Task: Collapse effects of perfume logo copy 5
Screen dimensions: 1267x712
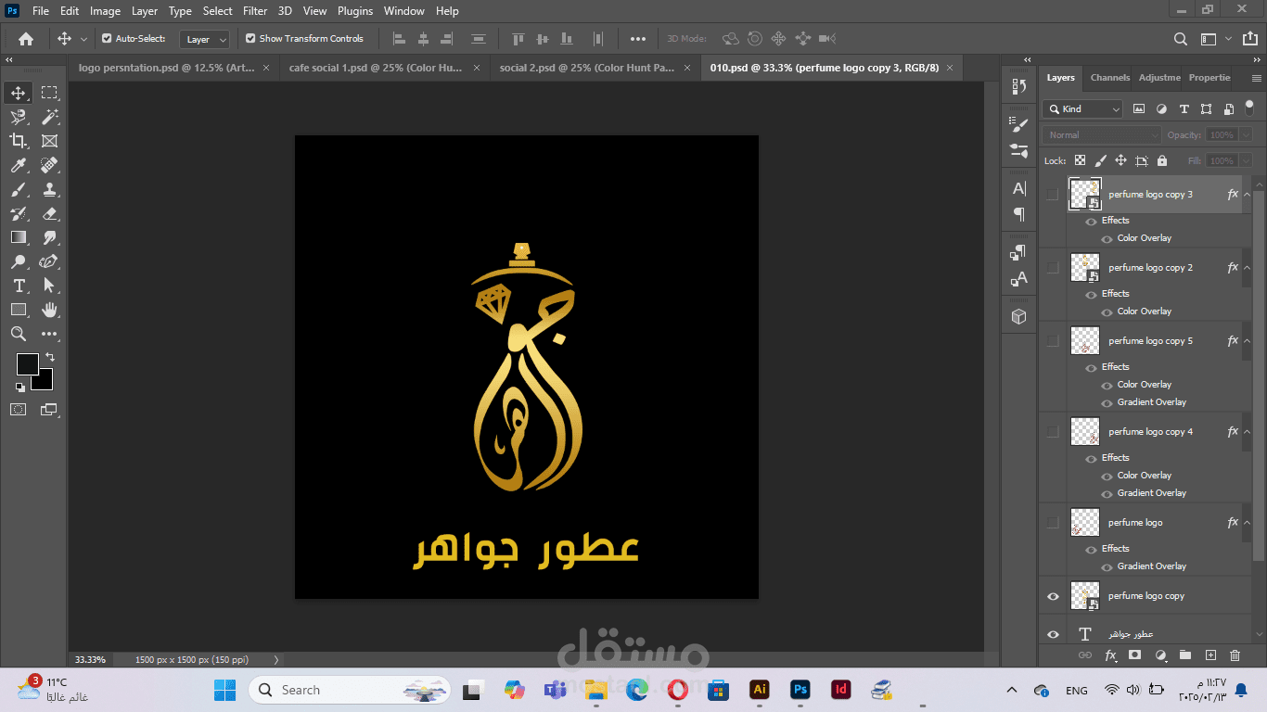Action: coord(1247,341)
